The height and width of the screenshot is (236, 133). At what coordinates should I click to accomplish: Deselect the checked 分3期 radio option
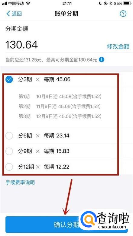click(9, 79)
